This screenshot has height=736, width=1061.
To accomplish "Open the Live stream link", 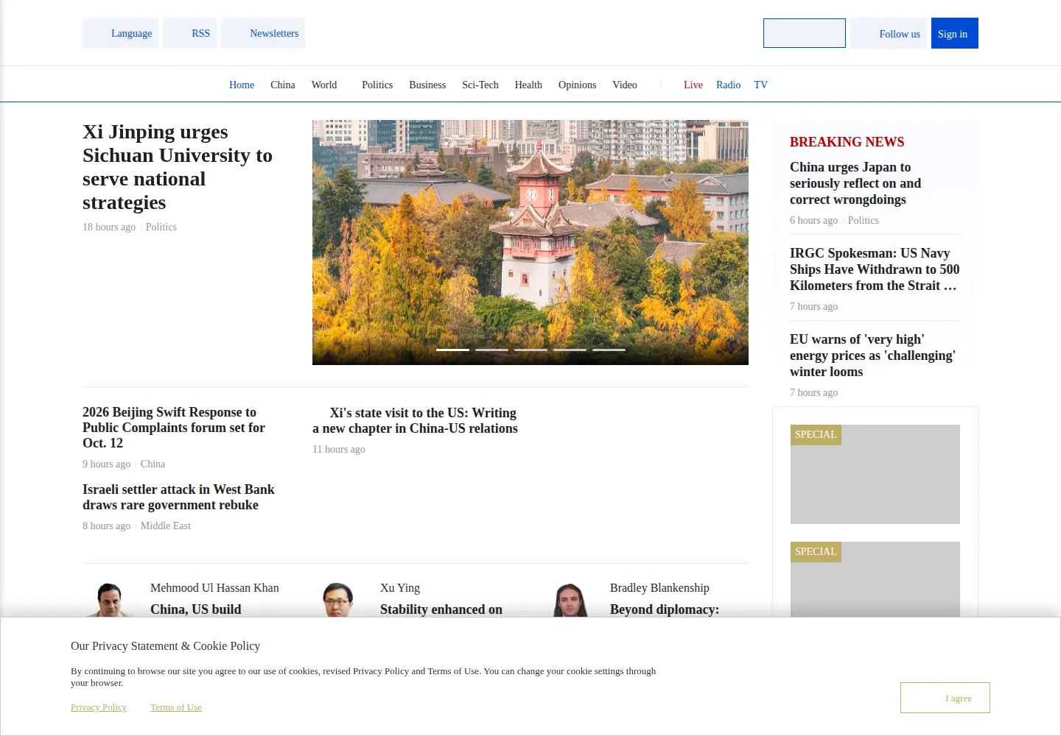I will (x=693, y=85).
